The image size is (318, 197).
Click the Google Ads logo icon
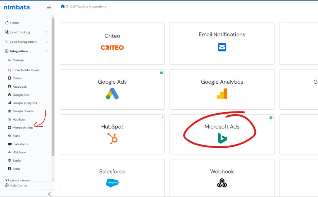coord(112,94)
